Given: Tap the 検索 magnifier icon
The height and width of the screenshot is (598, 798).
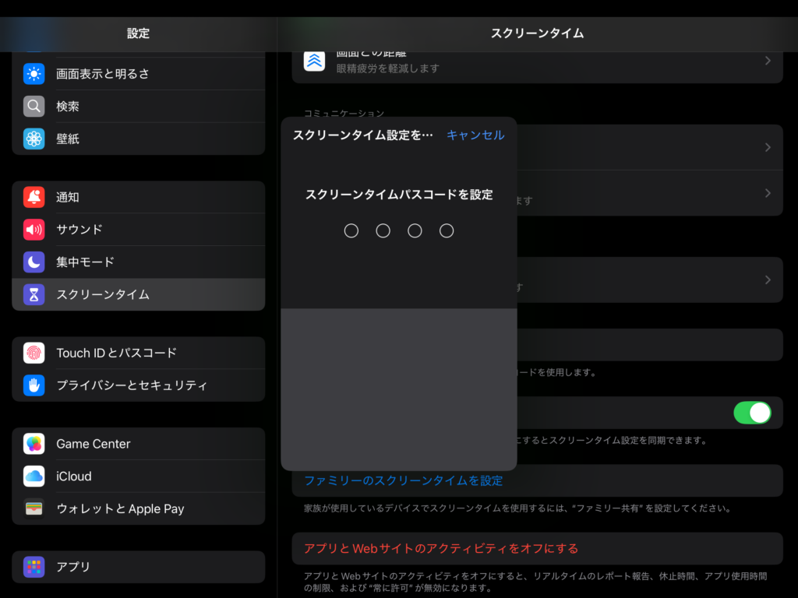Looking at the screenshot, I should pos(34,107).
